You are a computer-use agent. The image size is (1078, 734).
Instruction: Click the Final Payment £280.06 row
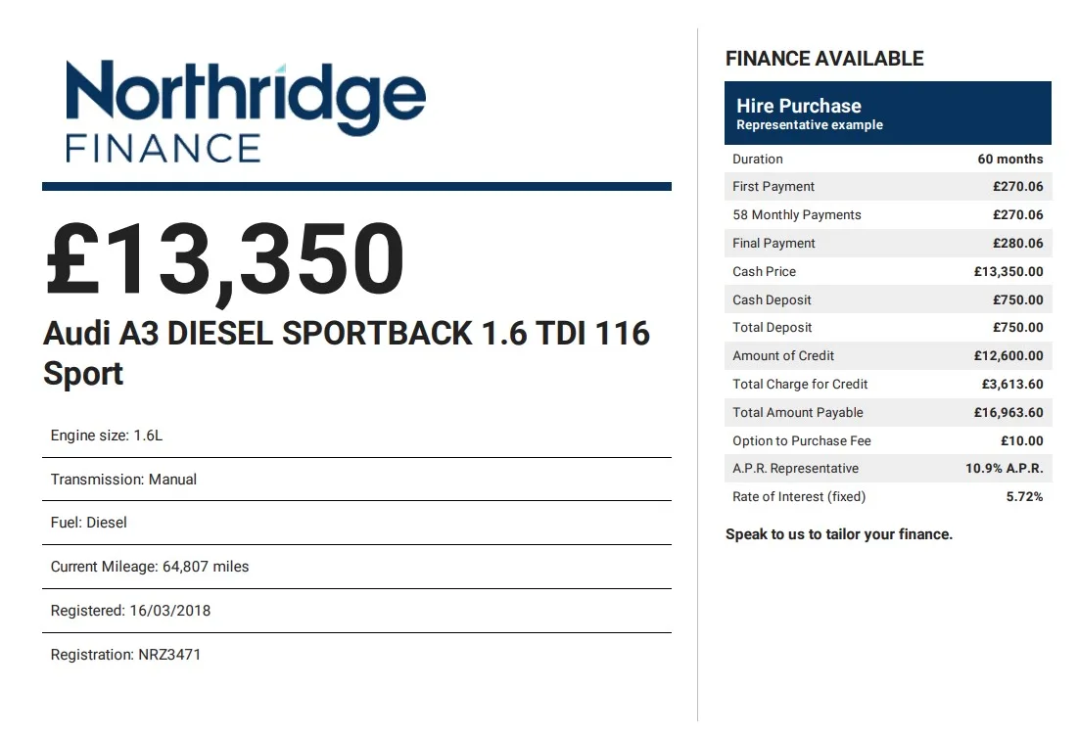pyautogui.click(x=887, y=244)
